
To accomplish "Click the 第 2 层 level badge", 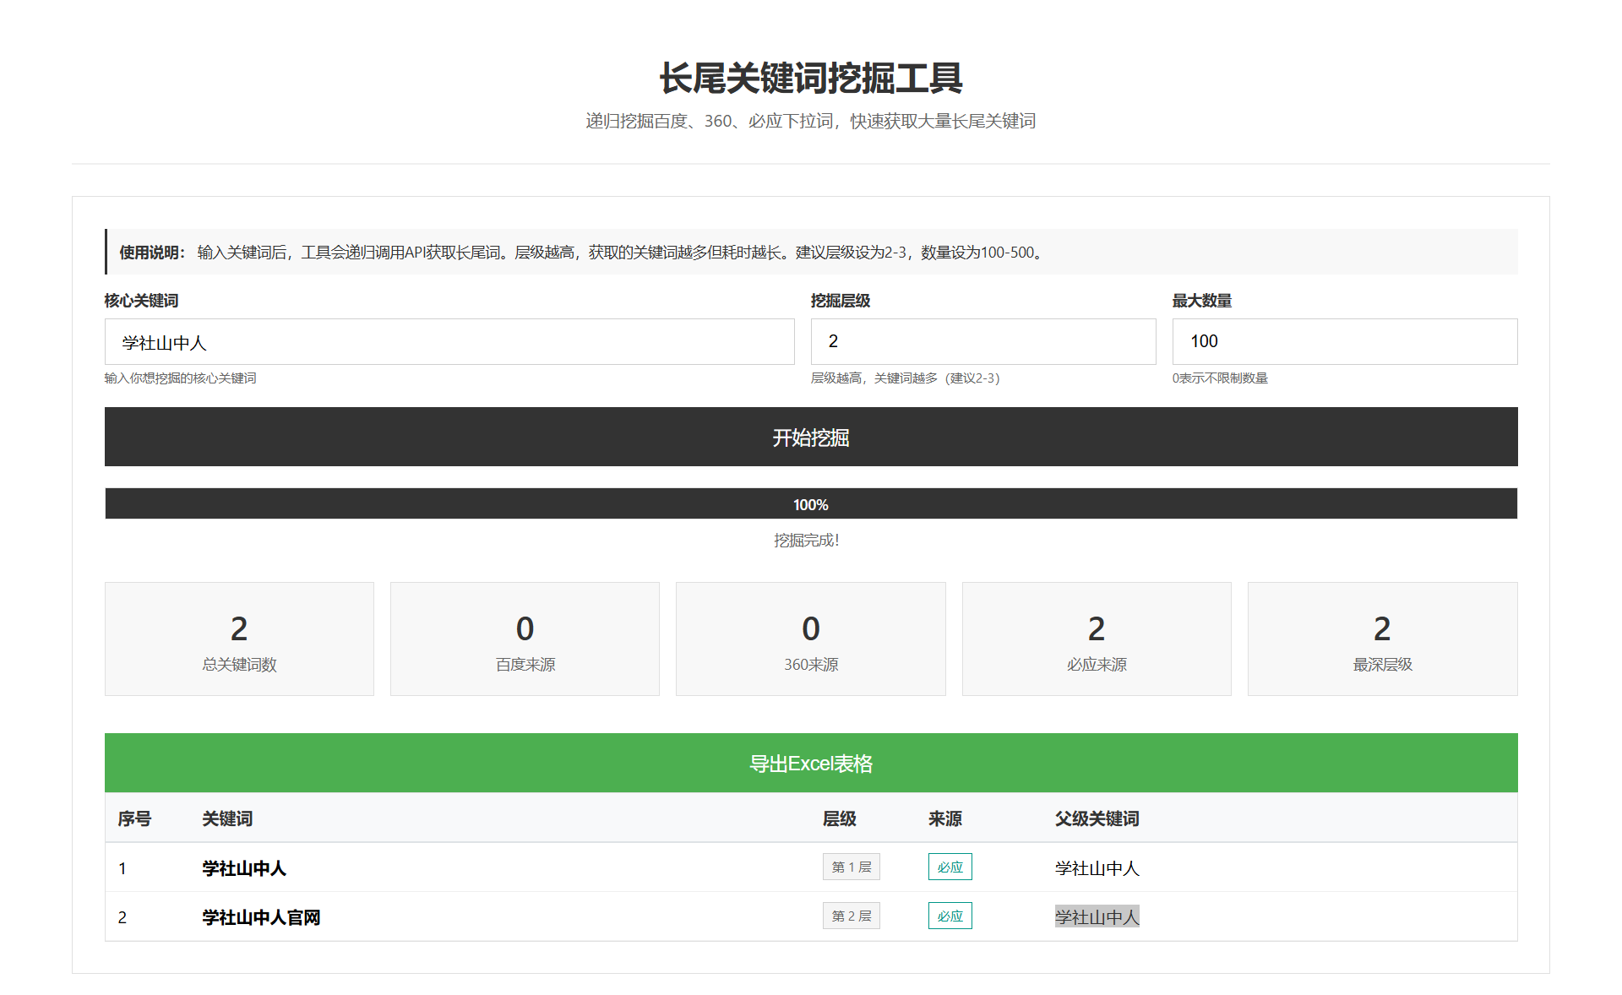I will point(851,916).
